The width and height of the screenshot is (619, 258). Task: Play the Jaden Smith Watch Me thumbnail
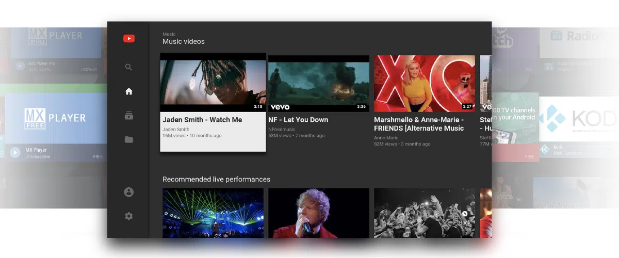213,83
